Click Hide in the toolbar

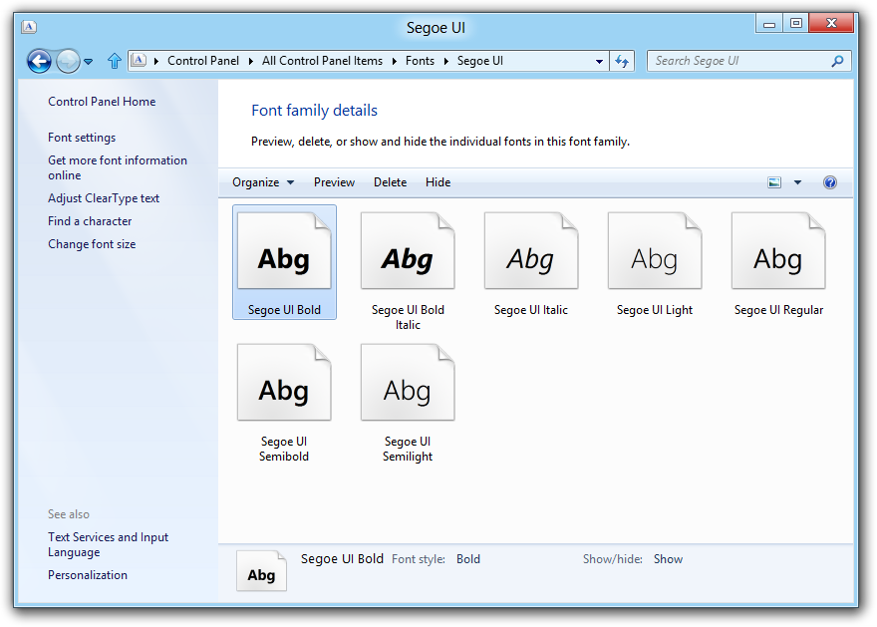tap(438, 182)
